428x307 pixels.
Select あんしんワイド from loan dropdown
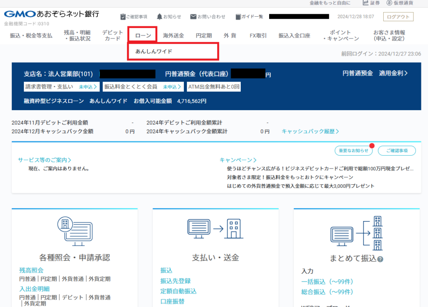154,51
